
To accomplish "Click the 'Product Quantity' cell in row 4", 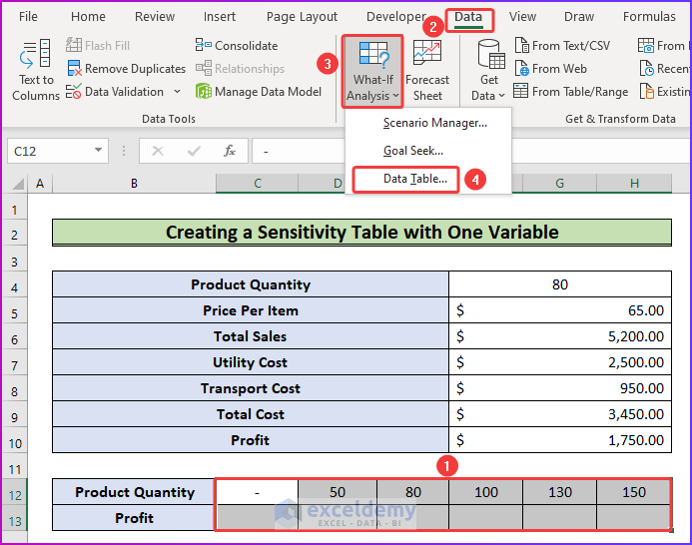I will coord(251,284).
